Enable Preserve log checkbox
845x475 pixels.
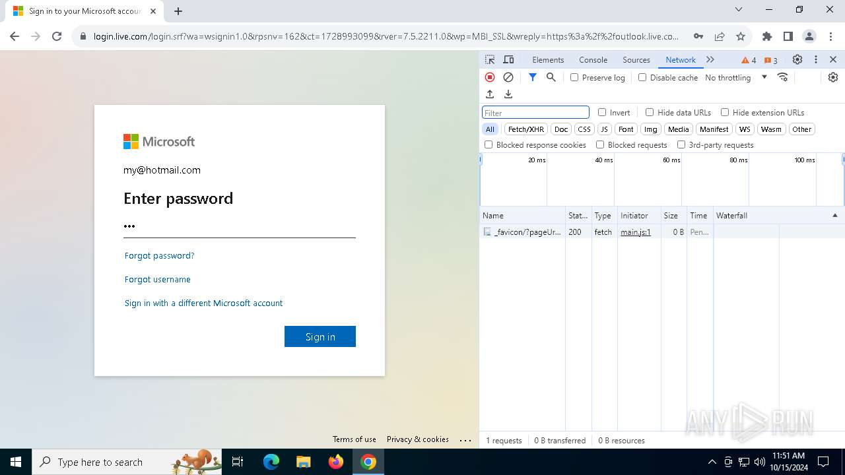[574, 77]
